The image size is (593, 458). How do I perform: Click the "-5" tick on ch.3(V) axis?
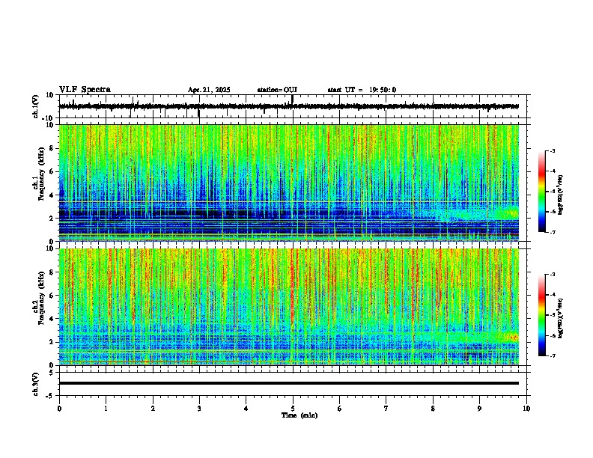(51, 396)
